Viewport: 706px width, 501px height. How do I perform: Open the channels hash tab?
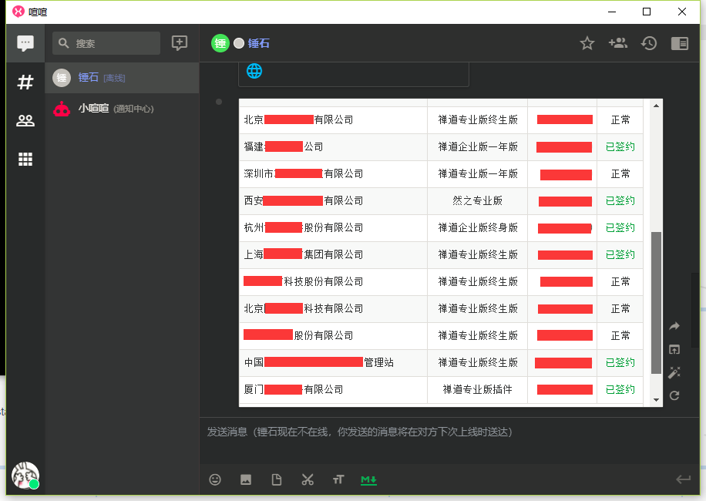[25, 82]
